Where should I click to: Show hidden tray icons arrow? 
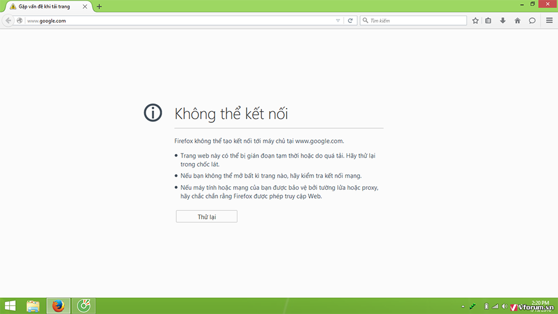[463, 306]
